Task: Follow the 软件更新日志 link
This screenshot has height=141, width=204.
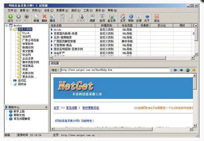Action: coord(91,108)
